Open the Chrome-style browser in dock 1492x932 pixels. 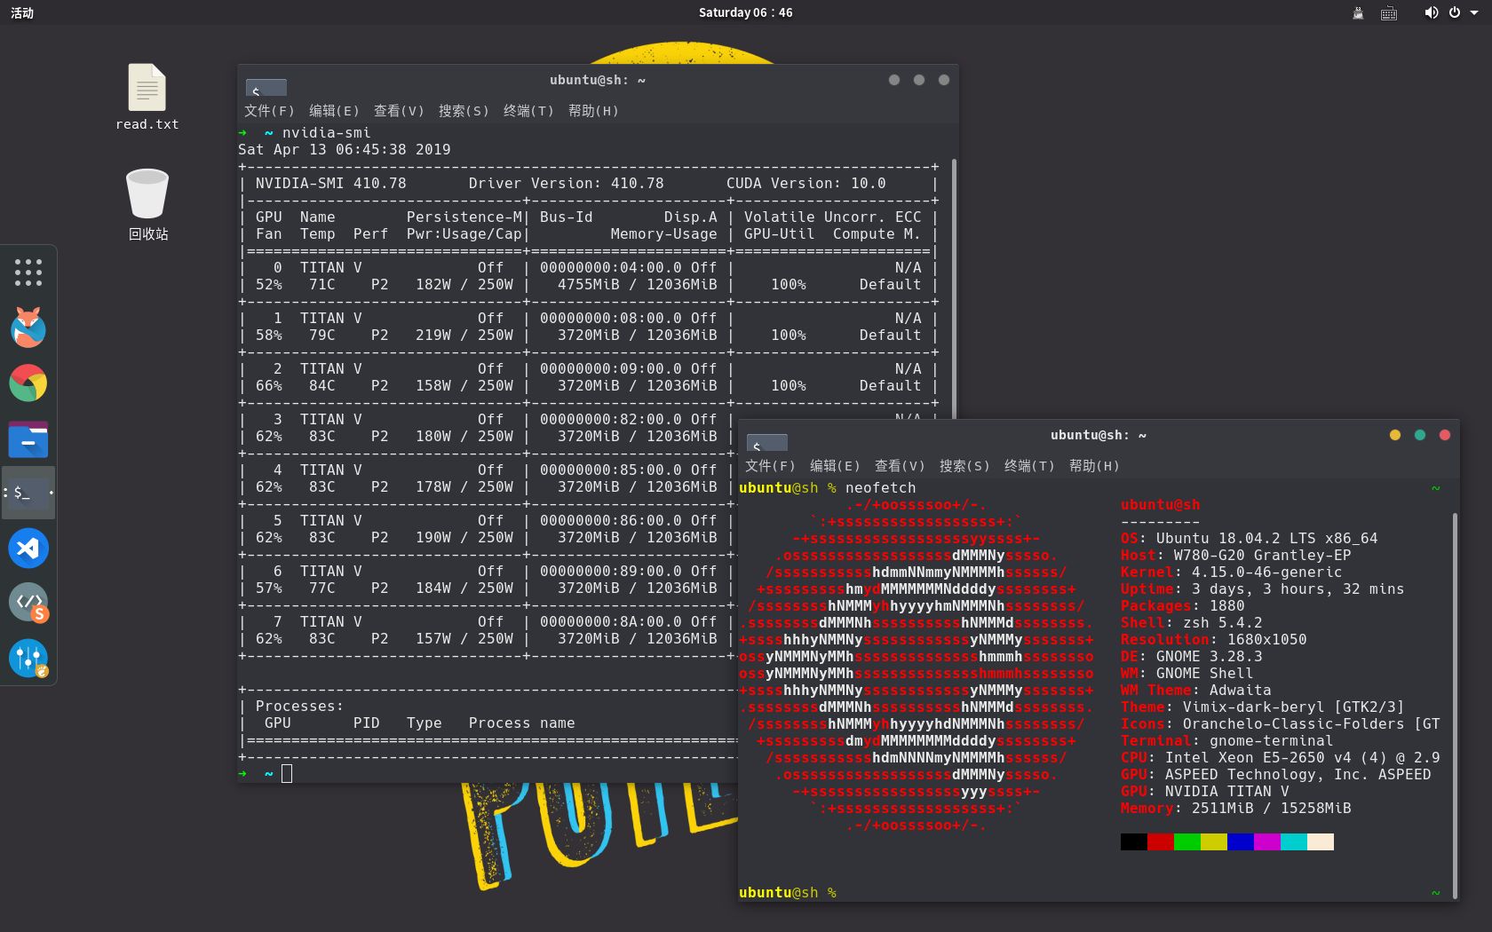28,383
